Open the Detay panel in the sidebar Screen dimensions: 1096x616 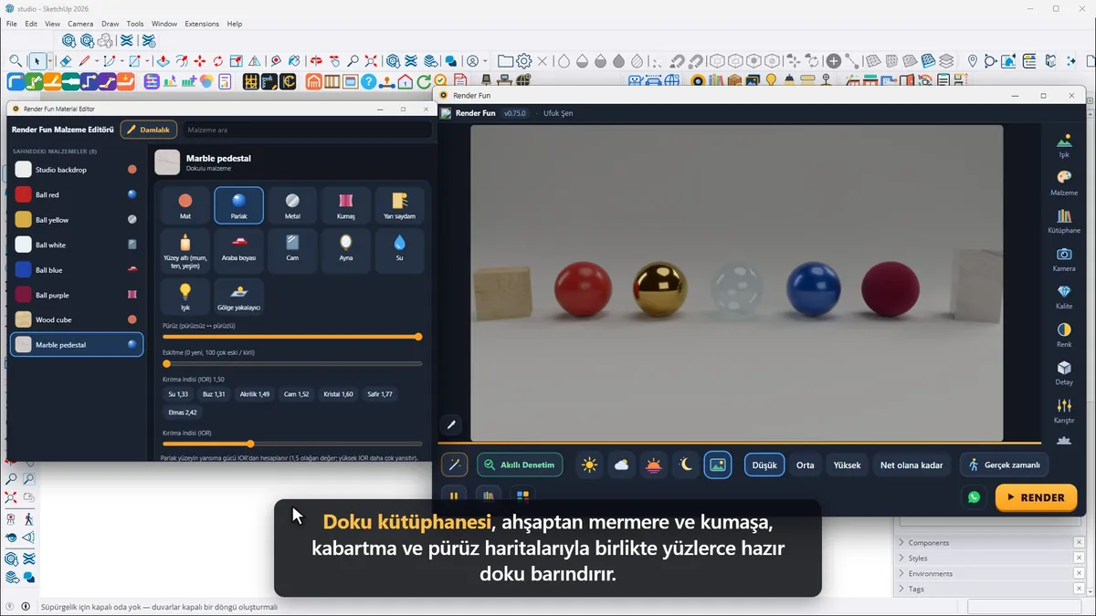1064,373
